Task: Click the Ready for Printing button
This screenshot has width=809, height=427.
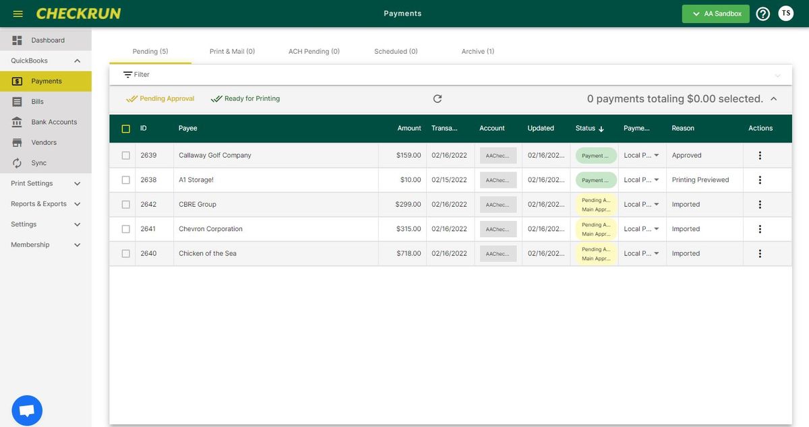Action: click(x=245, y=98)
